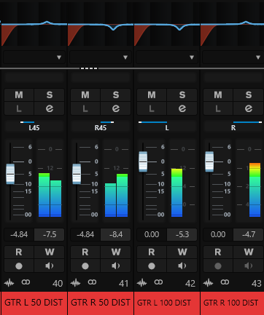This screenshot has height=315, width=264.
Task: Enable Write automation on channel 40
Action: click(x=50, y=252)
